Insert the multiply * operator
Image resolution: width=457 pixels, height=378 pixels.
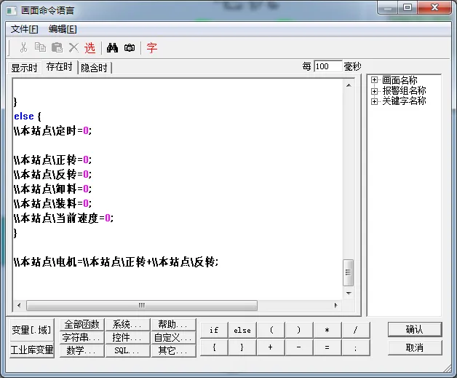327,330
